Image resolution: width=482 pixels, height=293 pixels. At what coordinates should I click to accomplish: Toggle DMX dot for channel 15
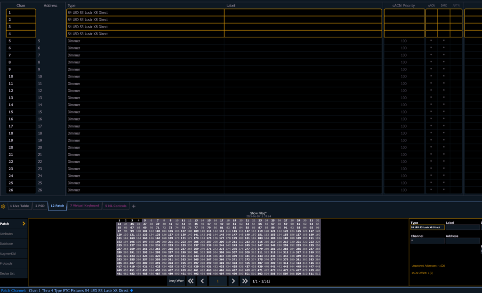(443, 112)
